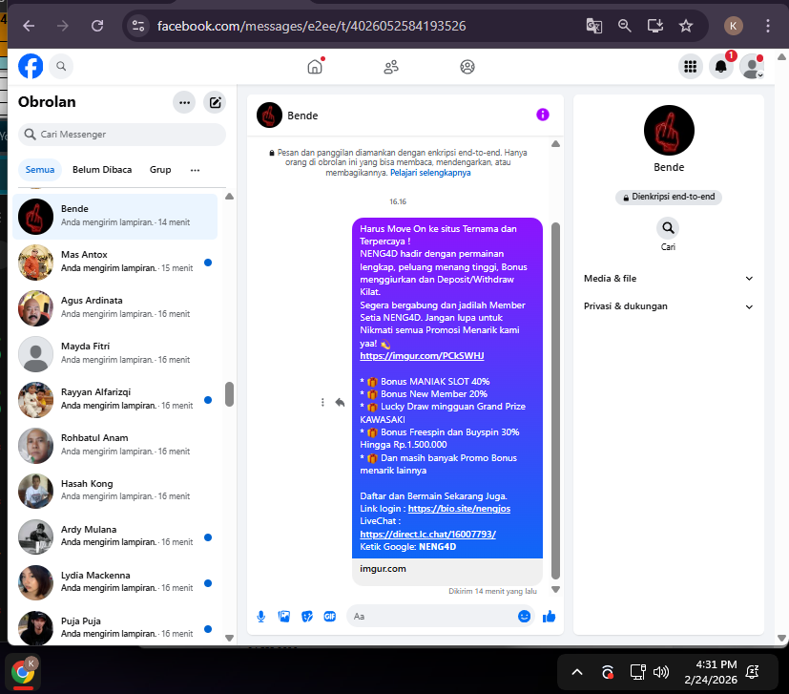Image resolution: width=789 pixels, height=694 pixels.
Task: Click the Cari Messenger search field
Action: point(122,135)
